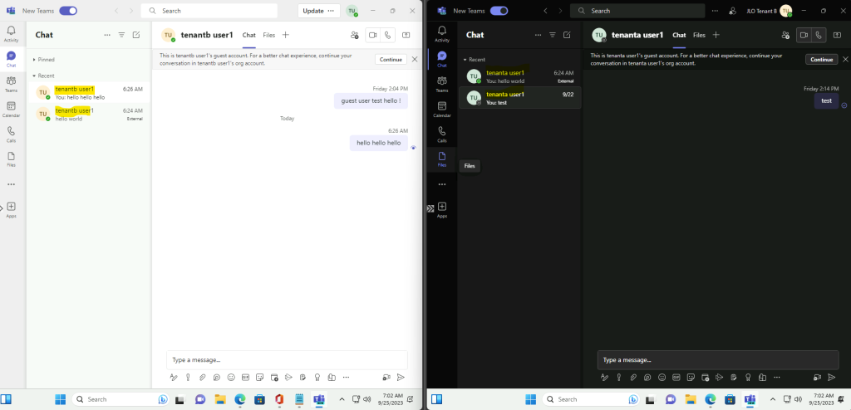
Task: Add people to tenantb user1 chat
Action: point(354,35)
